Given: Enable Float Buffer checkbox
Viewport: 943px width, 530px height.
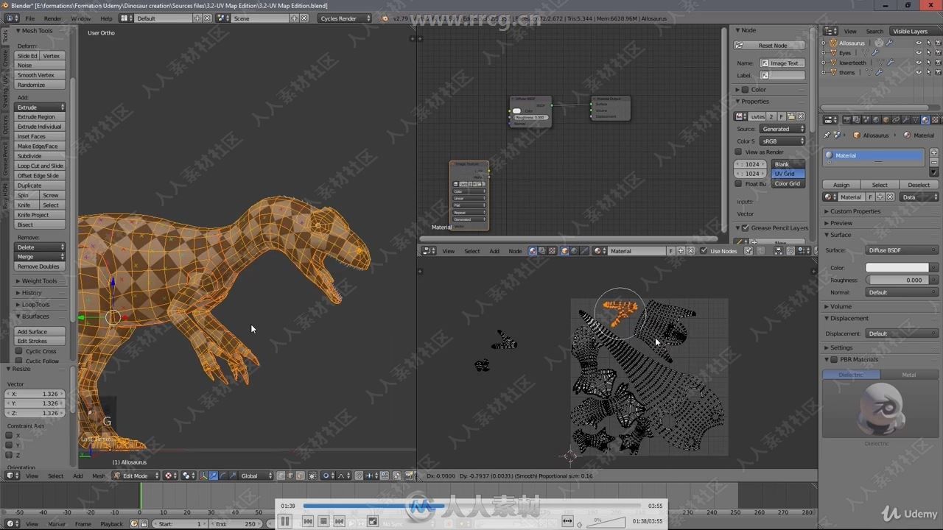Looking at the screenshot, I should 739,183.
